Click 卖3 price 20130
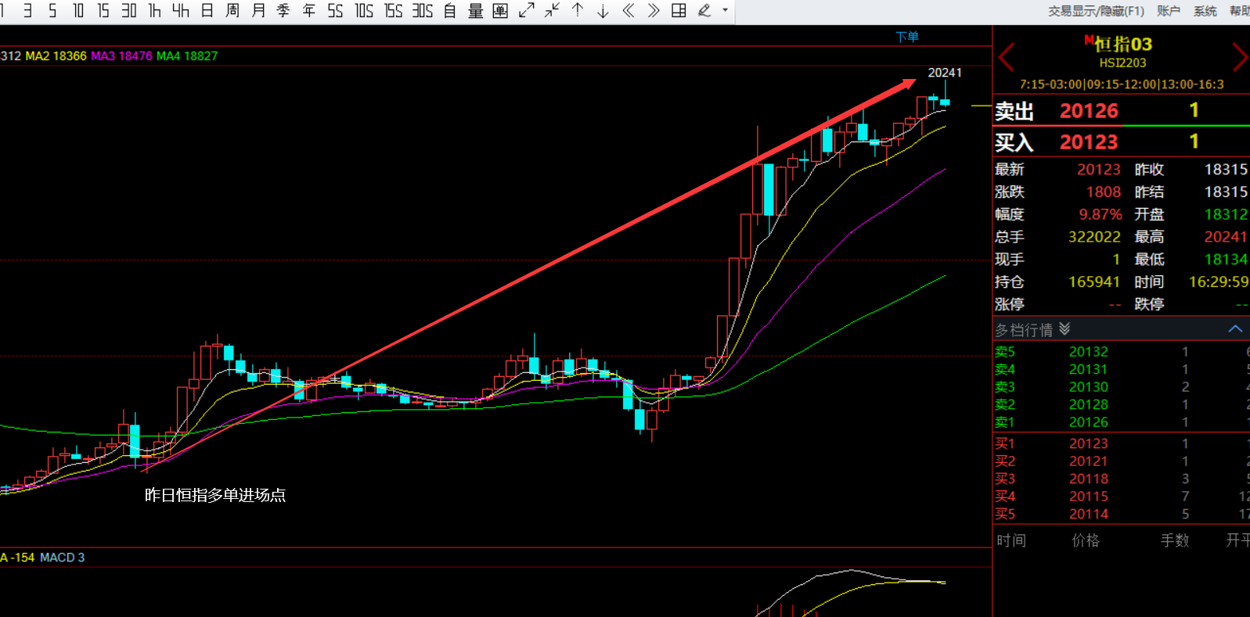Screen dimensions: 1250x617 pos(1089,387)
